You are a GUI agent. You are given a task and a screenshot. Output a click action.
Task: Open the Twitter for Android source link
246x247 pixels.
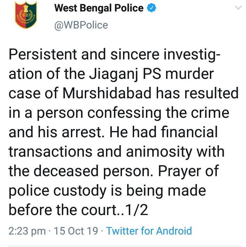(149, 231)
